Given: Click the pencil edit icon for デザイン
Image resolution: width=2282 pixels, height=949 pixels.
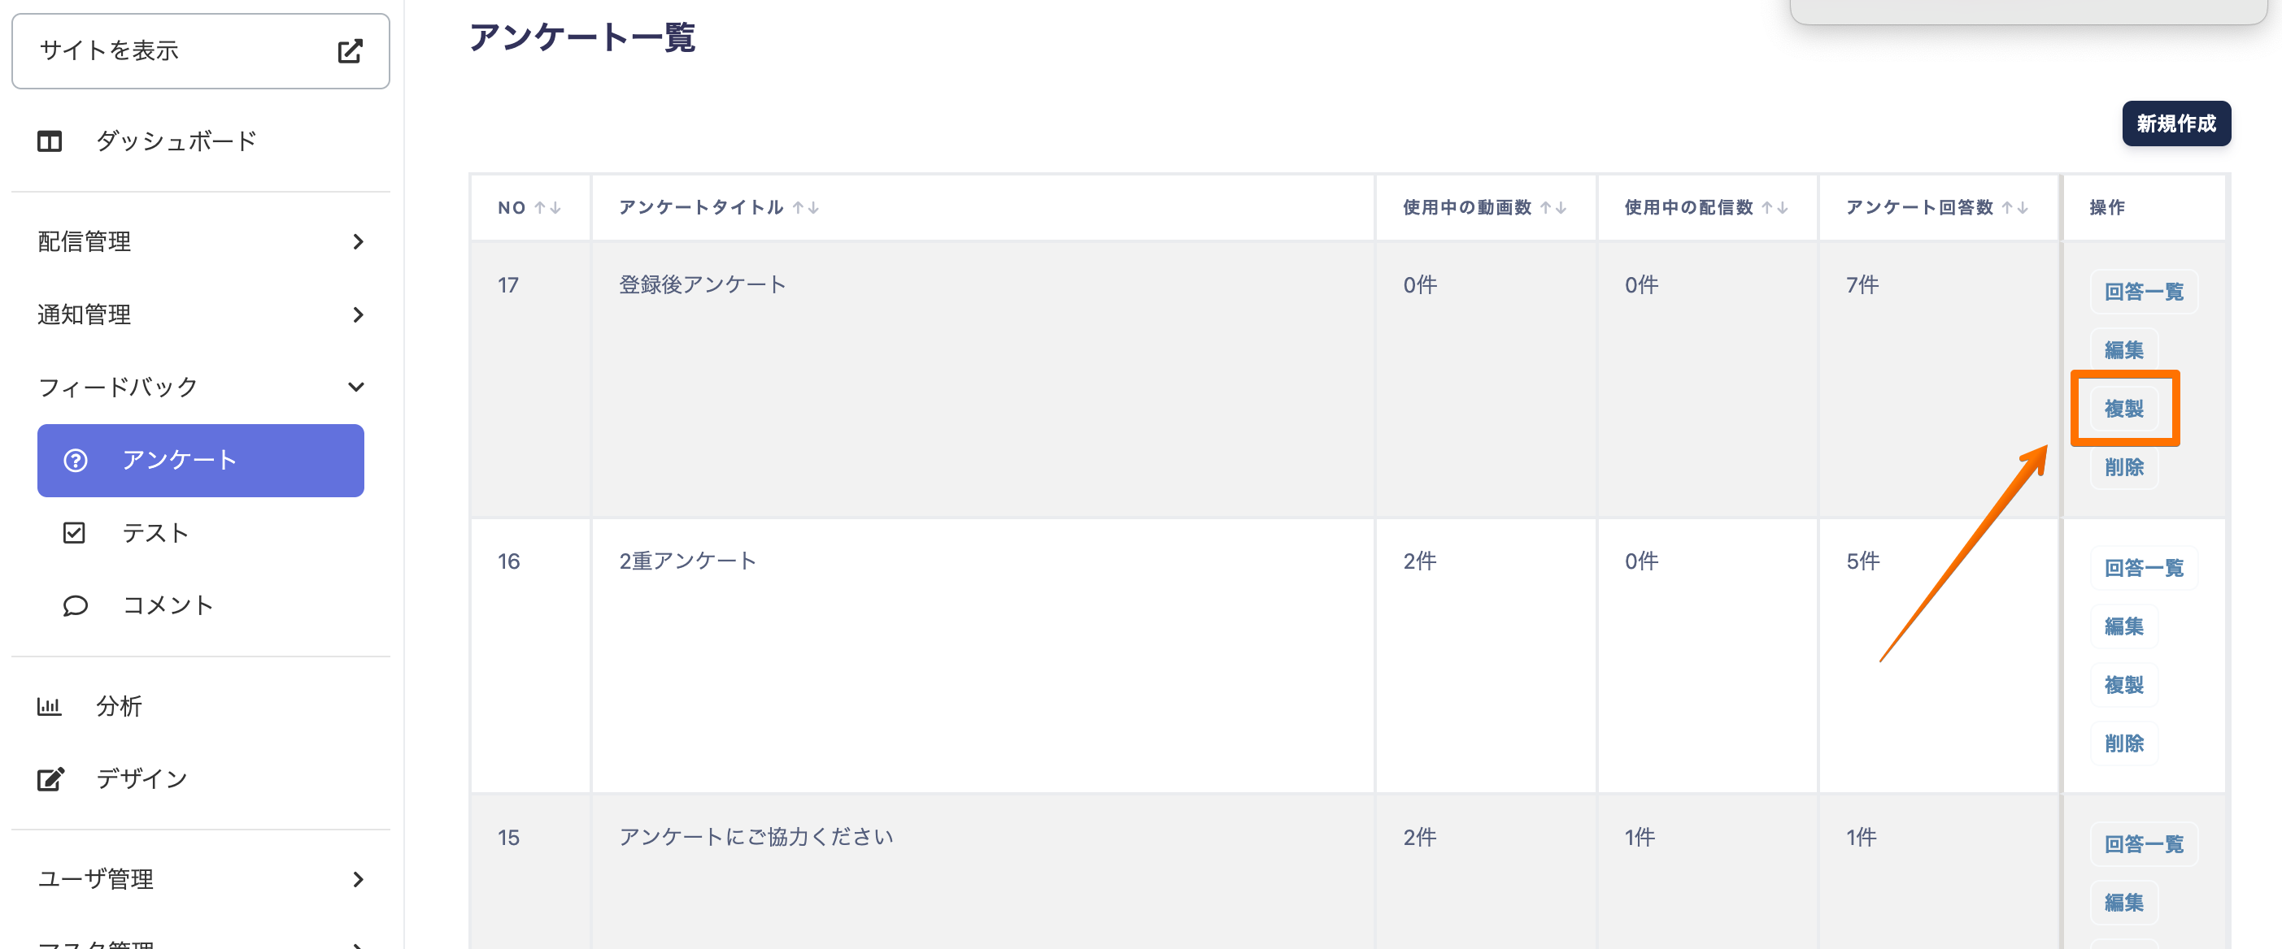Looking at the screenshot, I should click(50, 779).
